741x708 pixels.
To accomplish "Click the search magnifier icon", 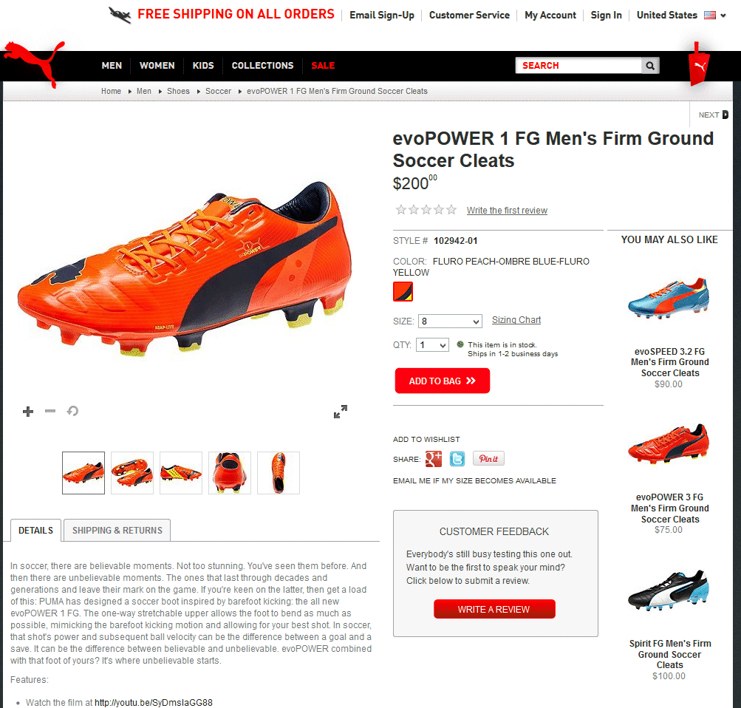I will [650, 66].
